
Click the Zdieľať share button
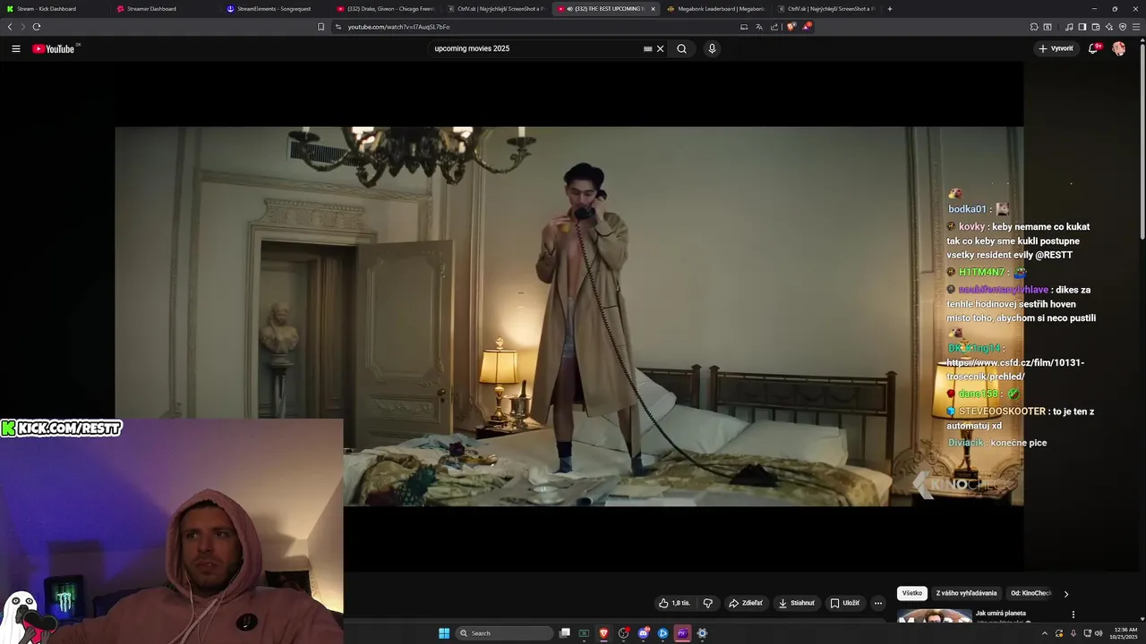point(746,603)
